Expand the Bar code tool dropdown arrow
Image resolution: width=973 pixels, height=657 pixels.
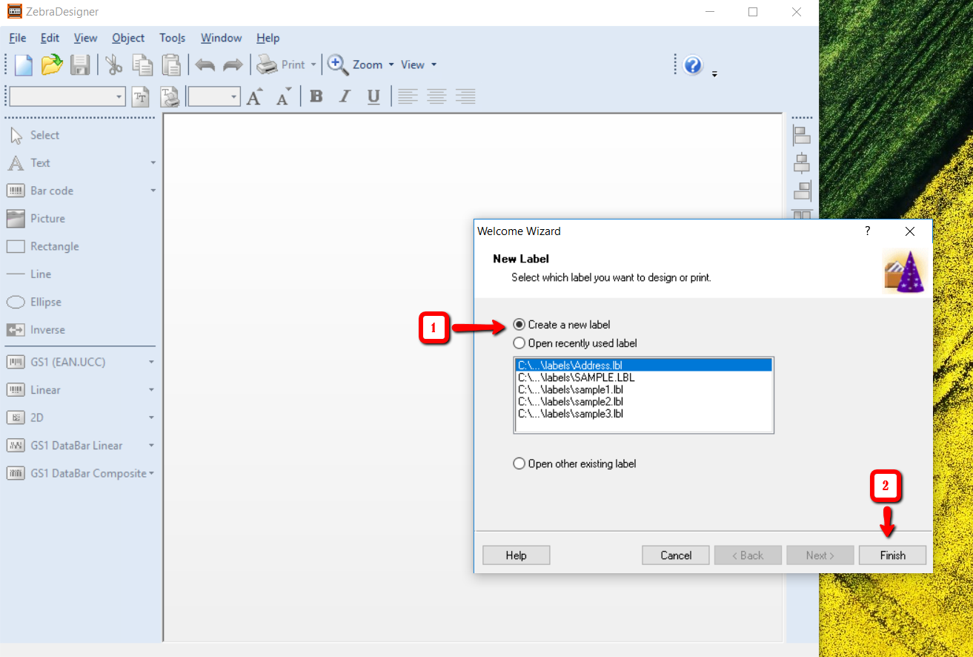click(x=153, y=191)
